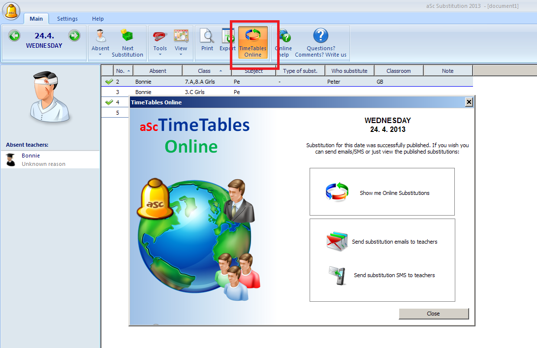Select row number 5 cell

[118, 112]
